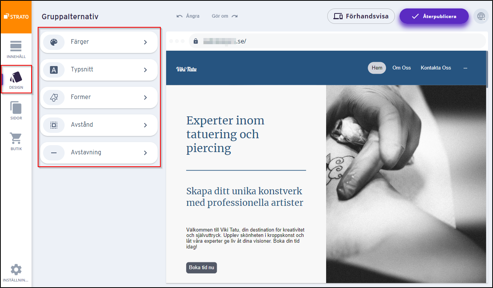Open the overflow menu in site navigation
The width and height of the screenshot is (493, 288).
coord(465,68)
